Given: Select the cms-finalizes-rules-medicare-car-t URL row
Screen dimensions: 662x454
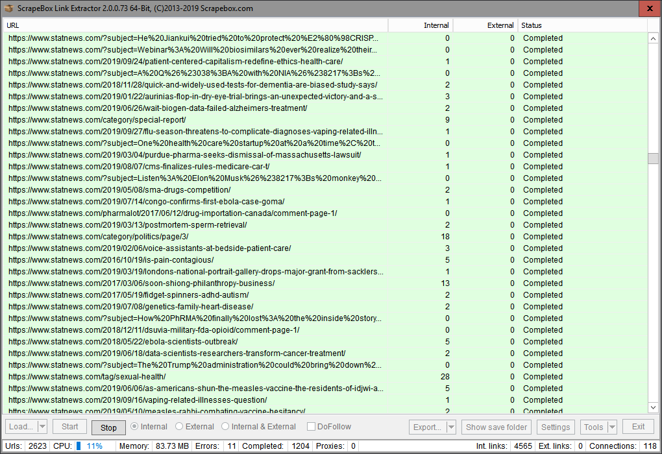Looking at the screenshot, I should [x=325, y=167].
